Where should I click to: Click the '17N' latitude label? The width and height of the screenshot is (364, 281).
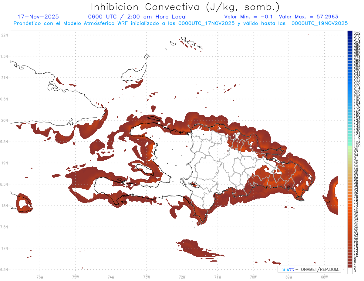pos(4,248)
